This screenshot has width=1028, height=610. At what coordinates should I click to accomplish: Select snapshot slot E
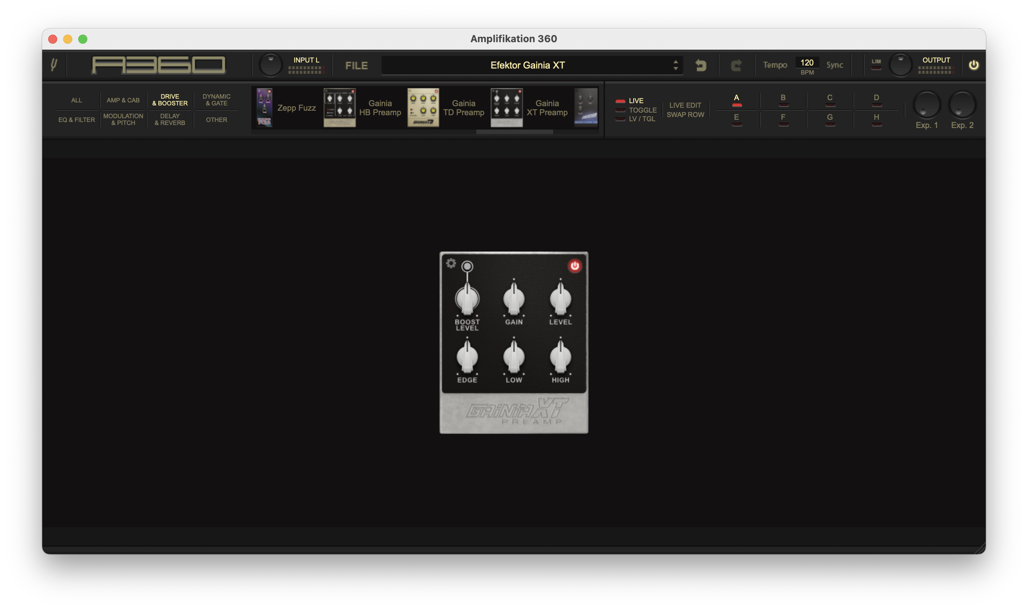click(x=736, y=119)
